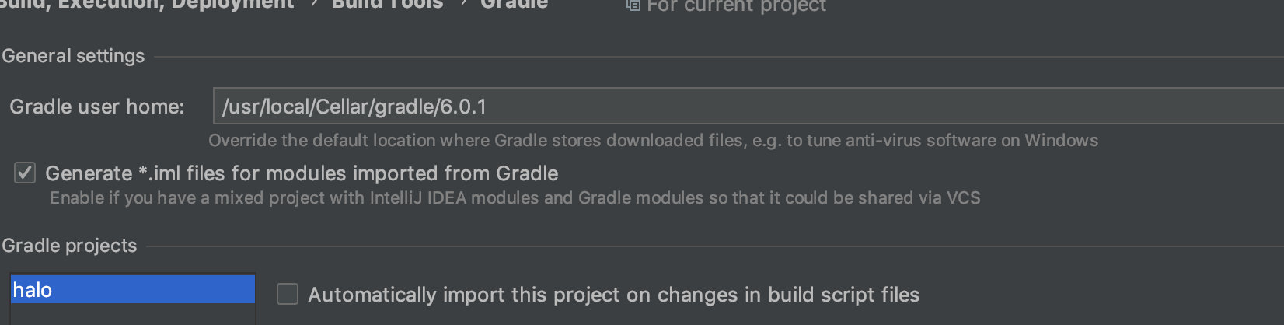Click the 'Gradle user home:' label
The height and width of the screenshot is (325, 1284).
97,107
